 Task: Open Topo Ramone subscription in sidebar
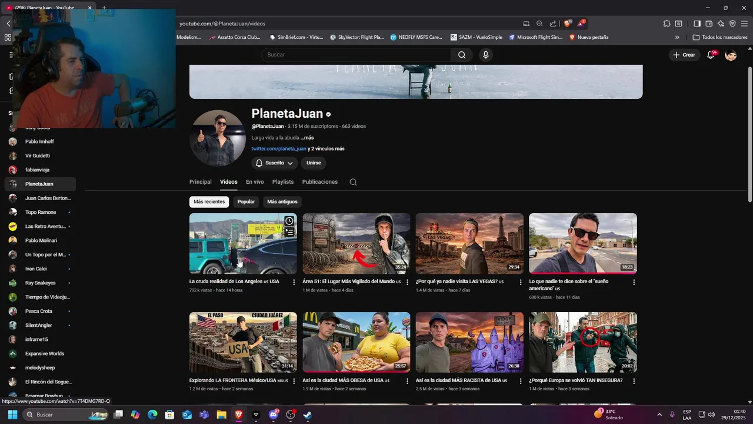40,212
